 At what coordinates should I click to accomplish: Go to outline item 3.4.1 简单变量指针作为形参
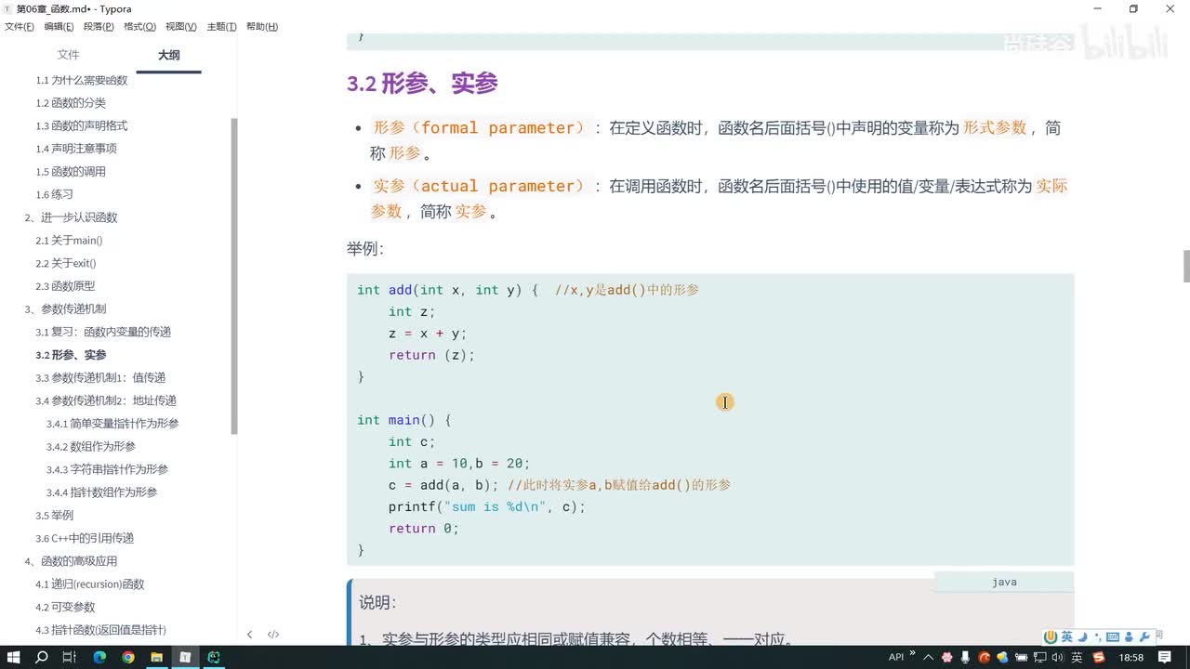point(112,424)
